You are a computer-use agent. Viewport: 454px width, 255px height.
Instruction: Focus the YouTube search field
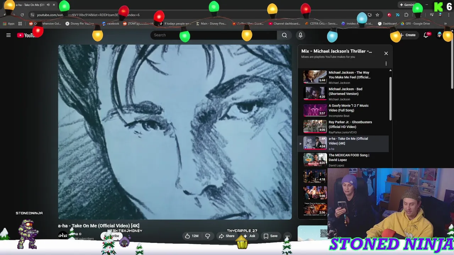214,35
